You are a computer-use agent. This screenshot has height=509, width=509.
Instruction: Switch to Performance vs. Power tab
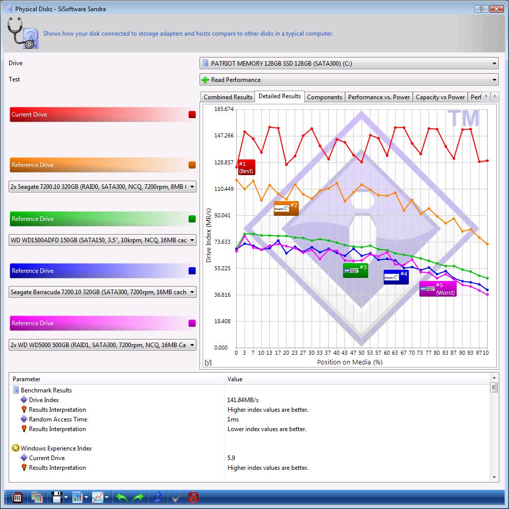(379, 97)
